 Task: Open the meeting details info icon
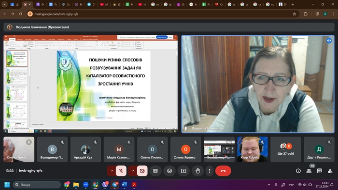click(298, 171)
